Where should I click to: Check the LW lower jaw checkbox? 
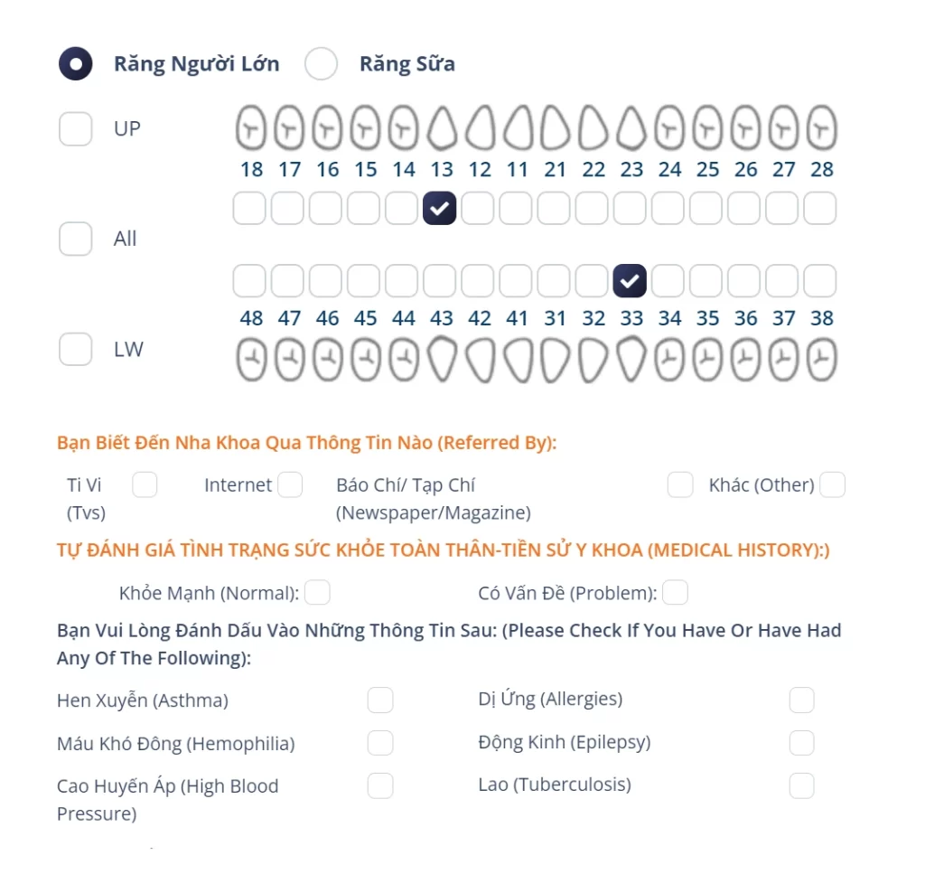coord(76,349)
